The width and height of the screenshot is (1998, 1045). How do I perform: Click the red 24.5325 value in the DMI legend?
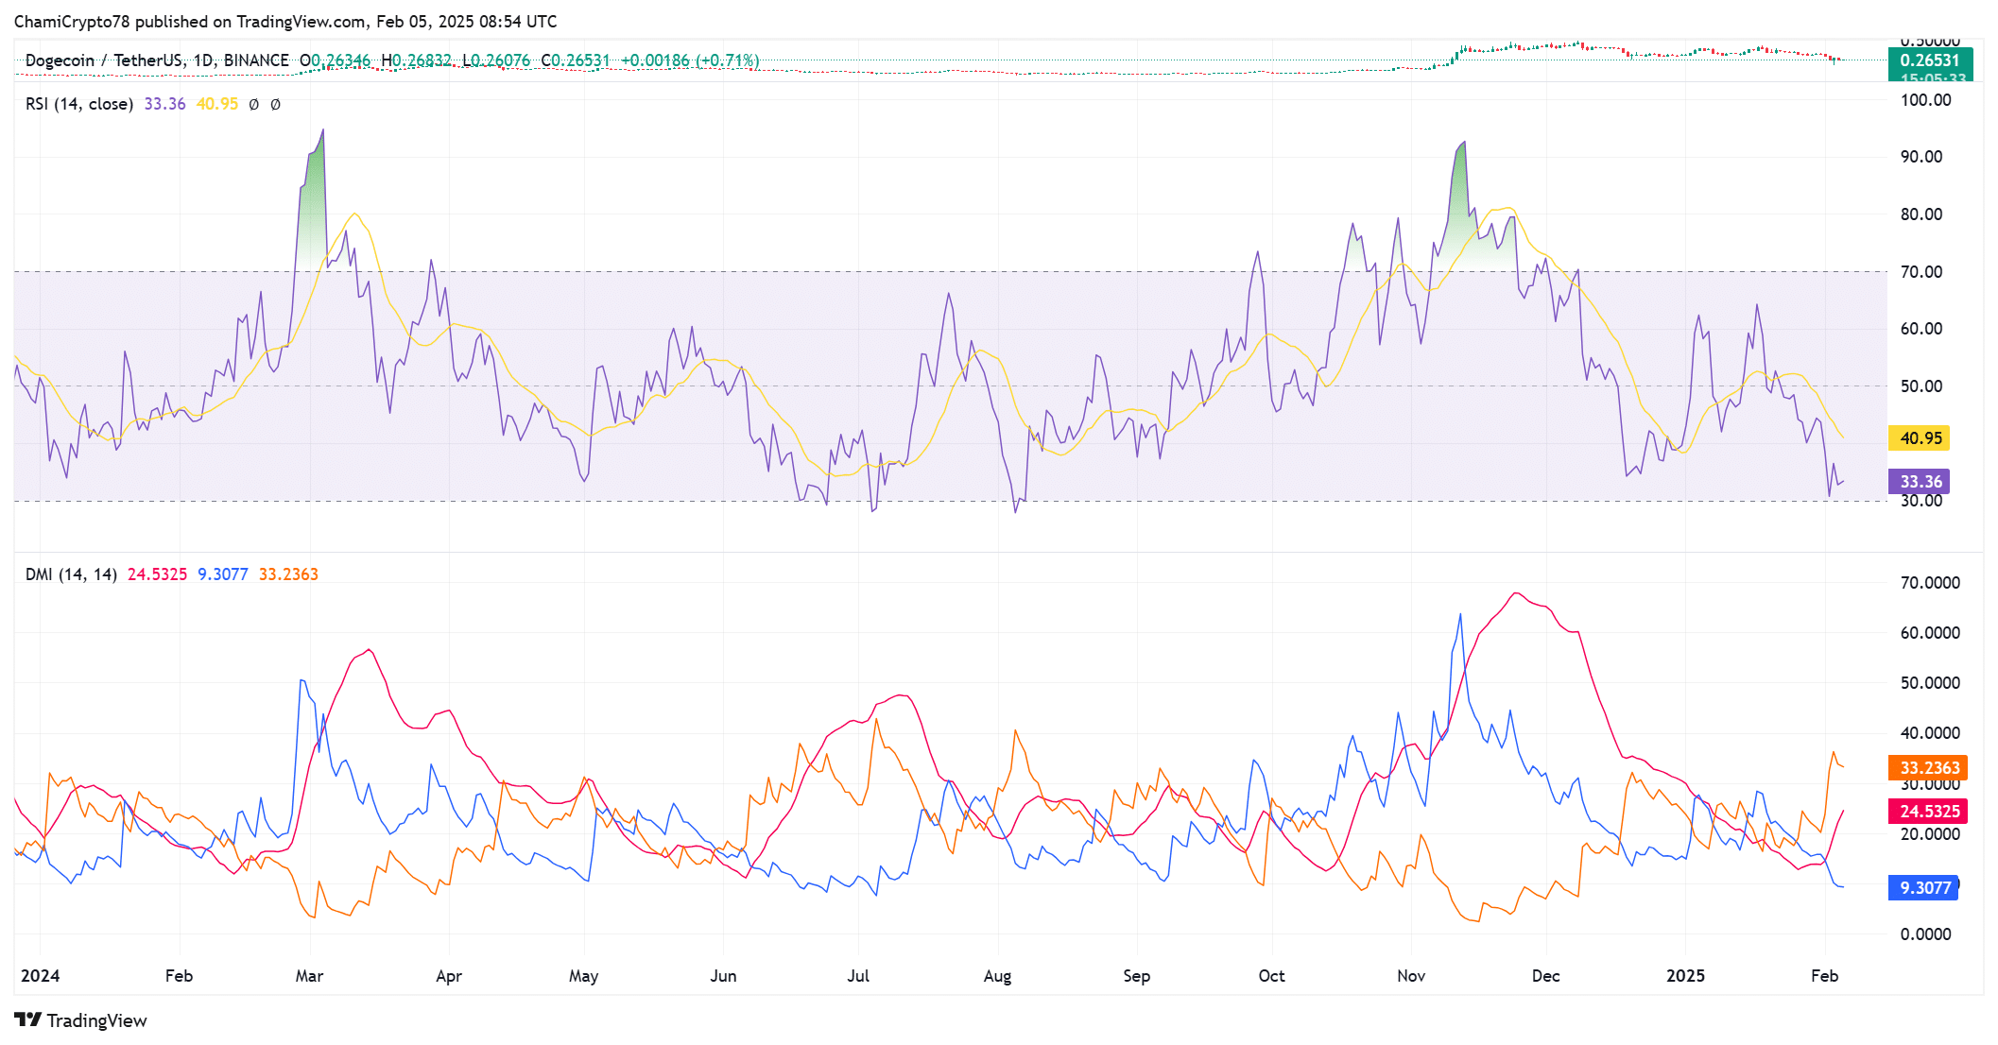157,574
